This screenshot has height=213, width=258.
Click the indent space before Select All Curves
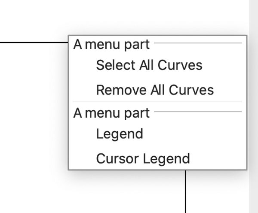click(84, 65)
